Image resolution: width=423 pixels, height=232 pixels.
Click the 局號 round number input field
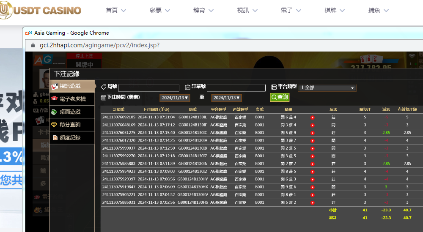148,88
